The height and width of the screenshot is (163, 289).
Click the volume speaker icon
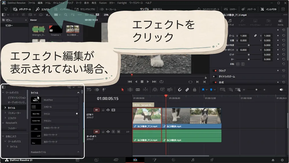[x=281, y=90]
